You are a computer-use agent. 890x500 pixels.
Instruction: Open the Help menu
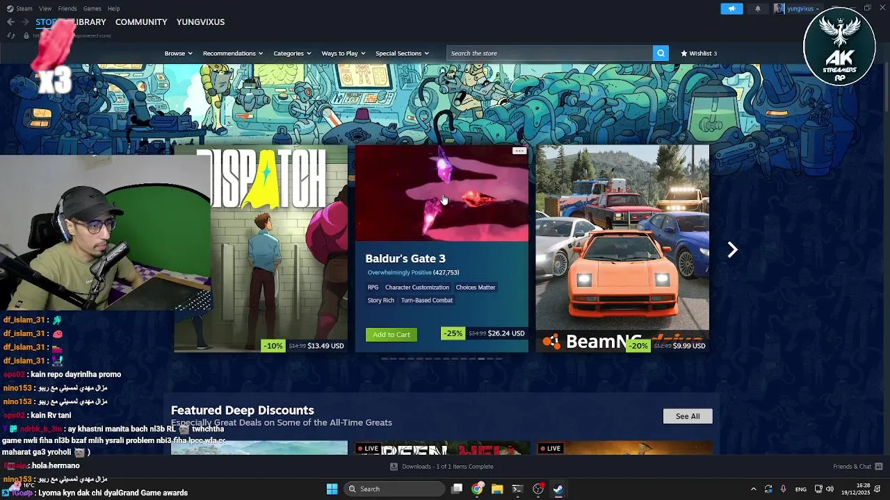(113, 8)
